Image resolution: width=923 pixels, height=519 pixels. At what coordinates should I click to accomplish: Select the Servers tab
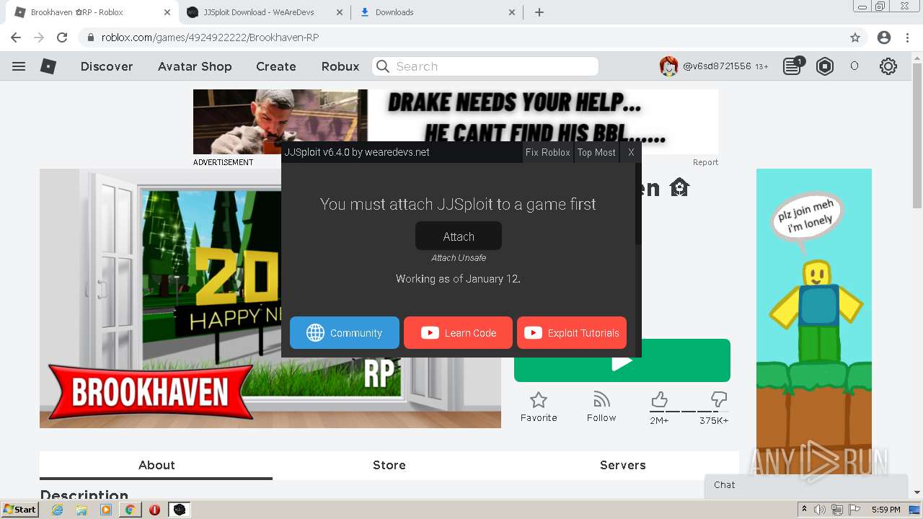(x=623, y=465)
